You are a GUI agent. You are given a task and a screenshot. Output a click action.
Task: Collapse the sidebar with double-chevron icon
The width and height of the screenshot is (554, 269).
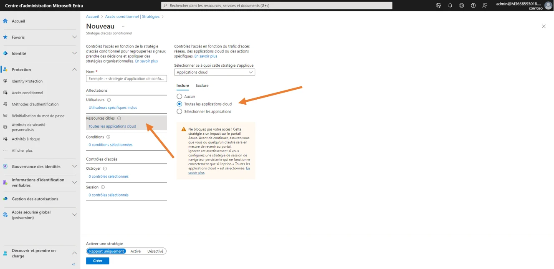(73, 264)
